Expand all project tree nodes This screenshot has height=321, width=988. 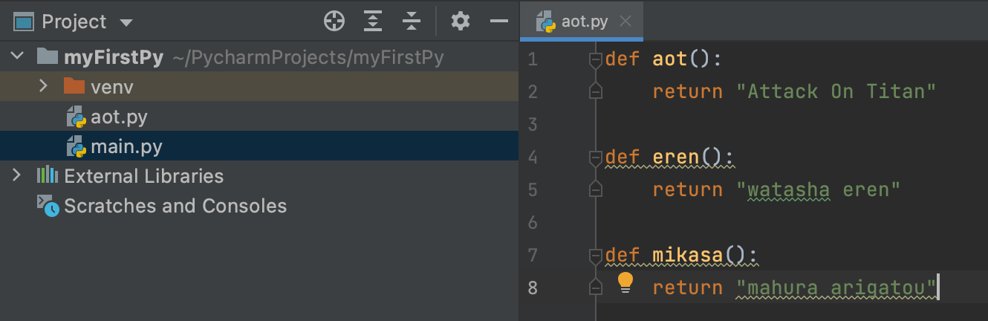(373, 22)
